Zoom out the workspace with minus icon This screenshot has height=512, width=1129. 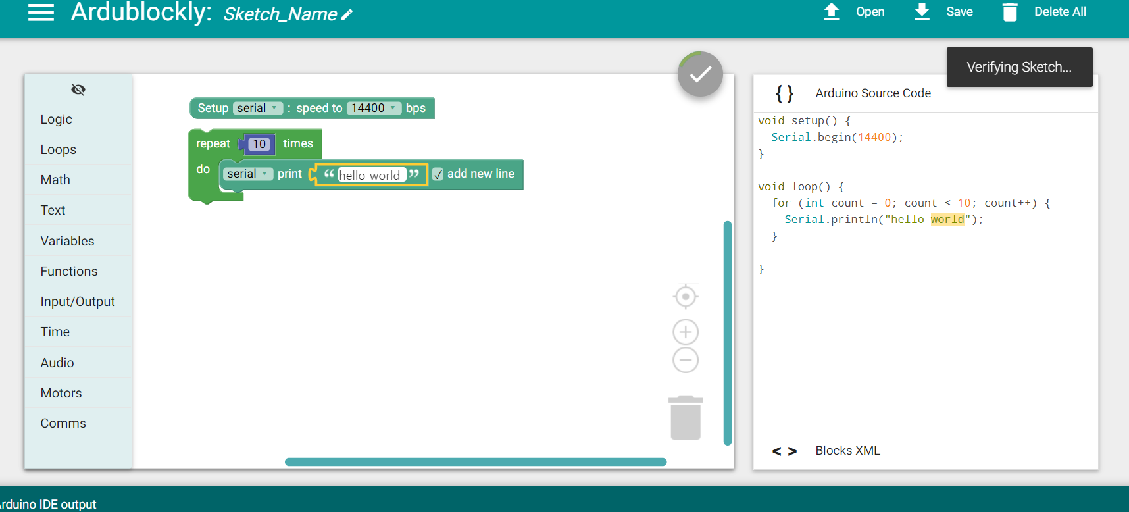[686, 360]
